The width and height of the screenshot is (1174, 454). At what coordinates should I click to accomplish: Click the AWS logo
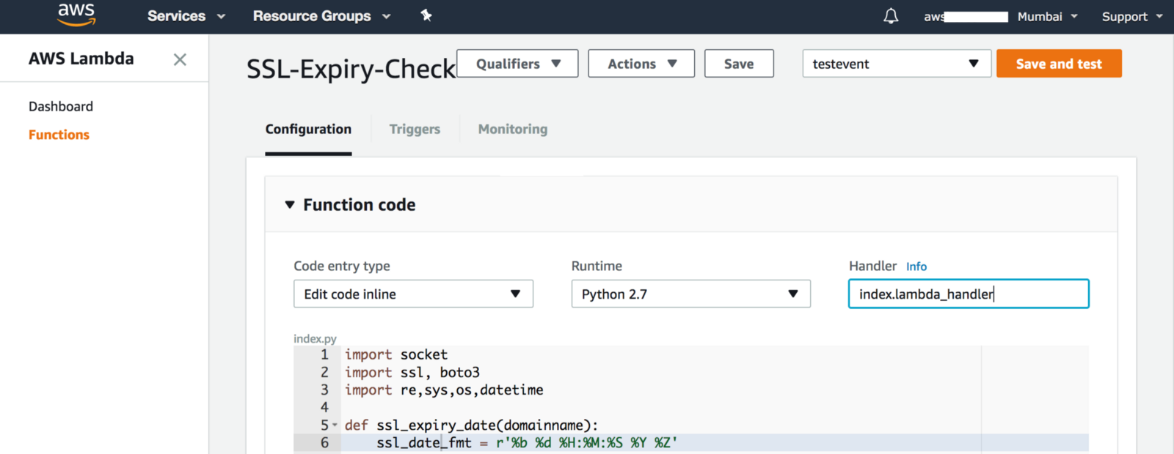pos(76,15)
